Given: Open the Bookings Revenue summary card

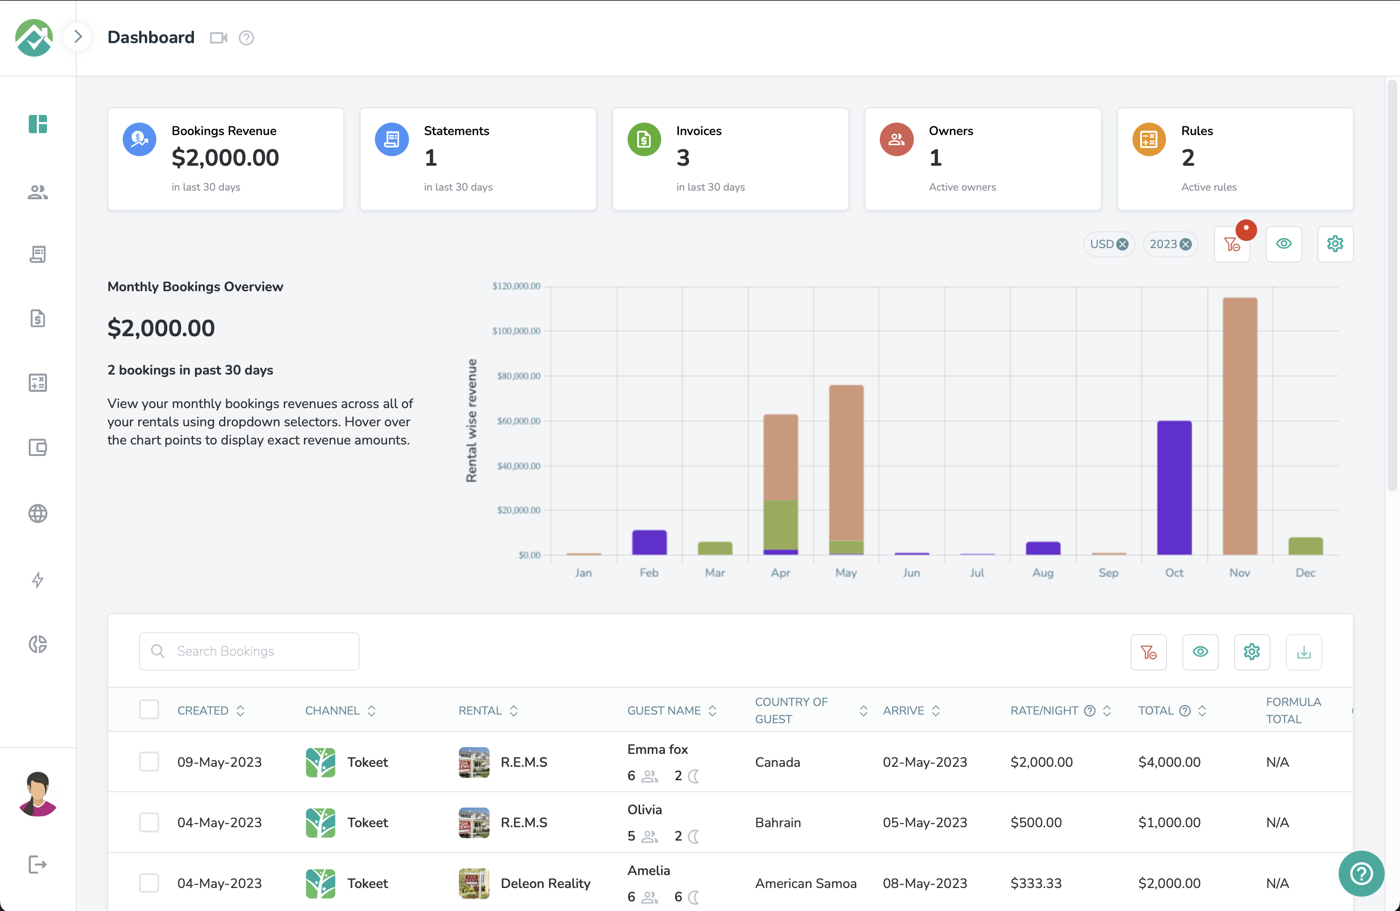Looking at the screenshot, I should [225, 159].
